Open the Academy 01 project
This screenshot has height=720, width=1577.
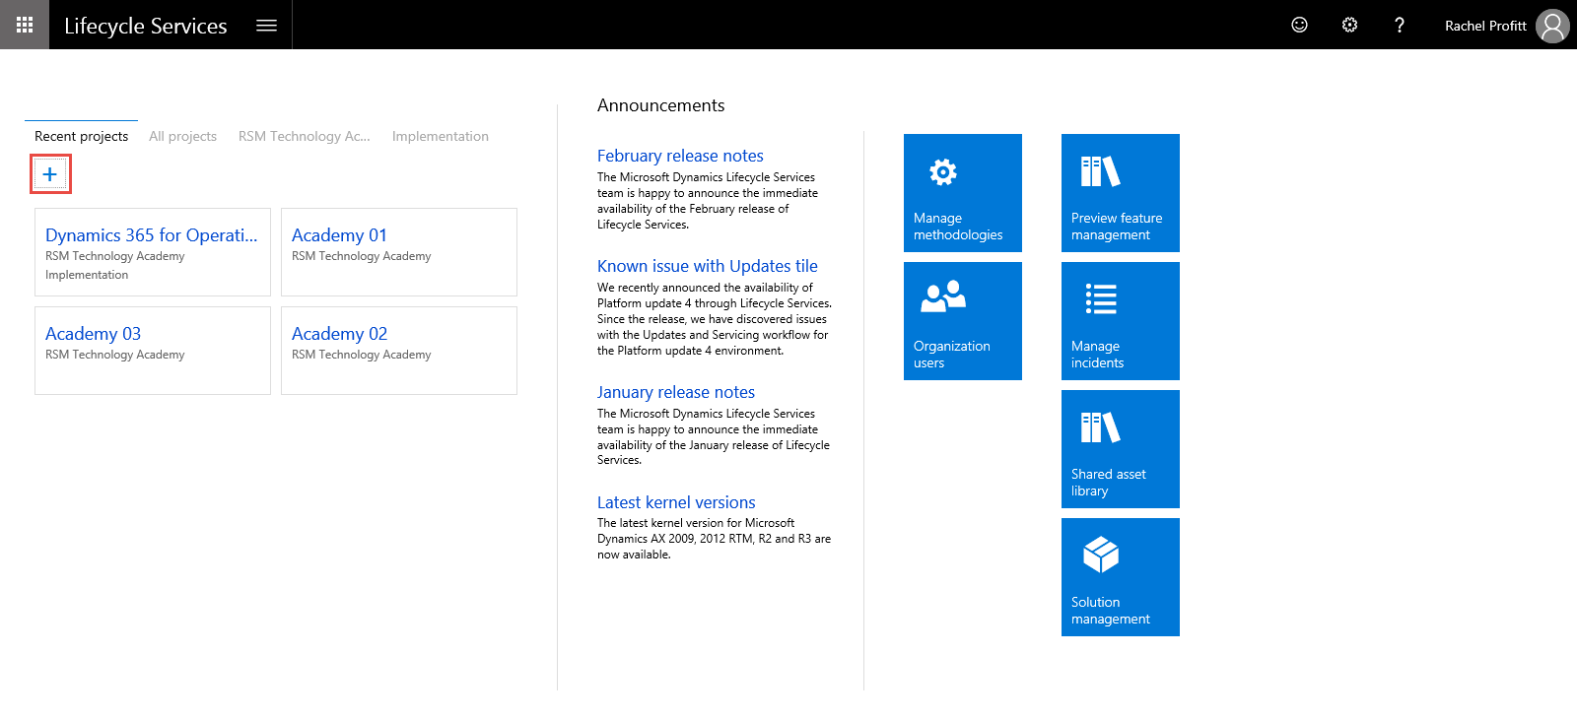click(x=399, y=252)
